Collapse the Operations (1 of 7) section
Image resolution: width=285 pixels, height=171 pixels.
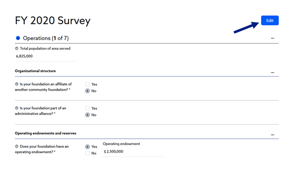[x=272, y=38]
